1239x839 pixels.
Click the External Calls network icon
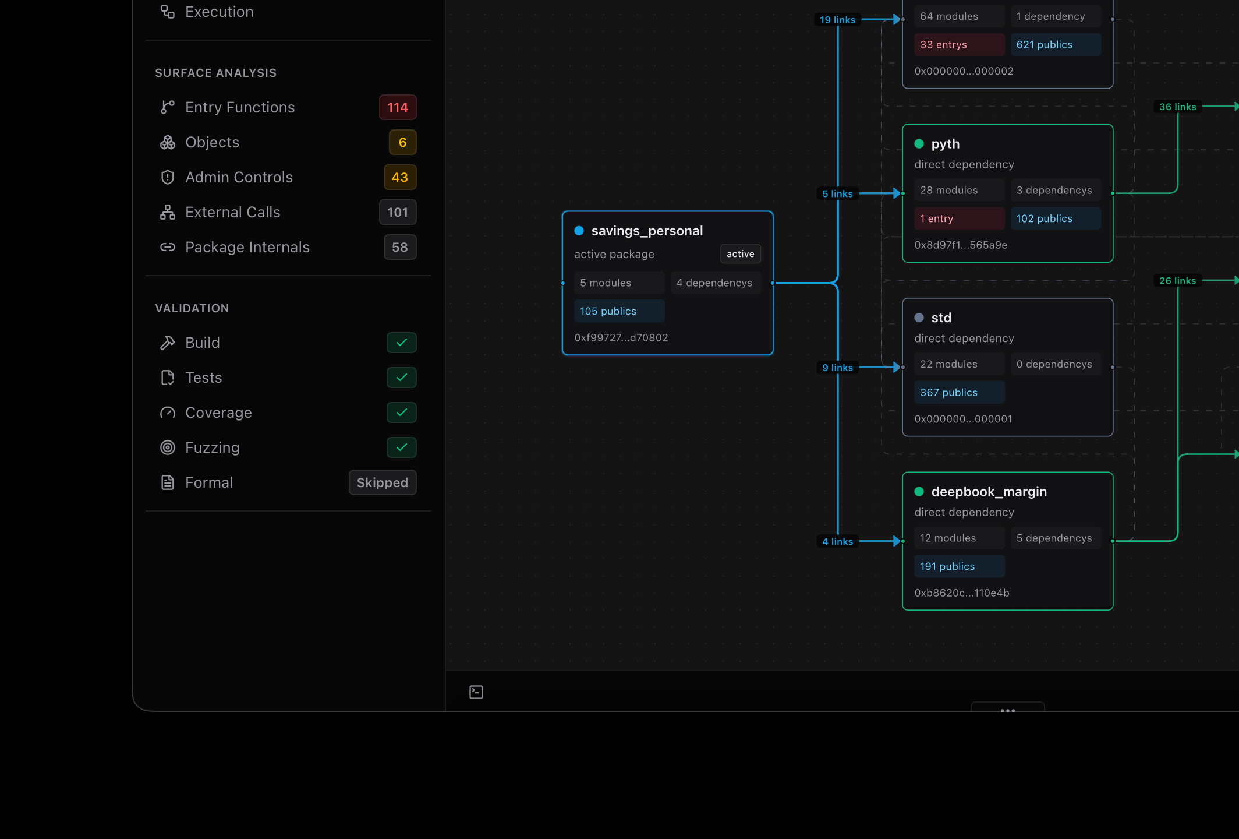[168, 212]
